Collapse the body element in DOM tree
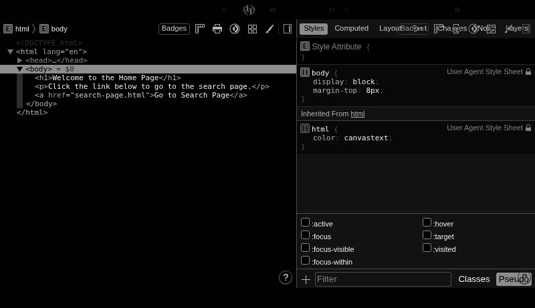The width and height of the screenshot is (535, 308). 20,69
